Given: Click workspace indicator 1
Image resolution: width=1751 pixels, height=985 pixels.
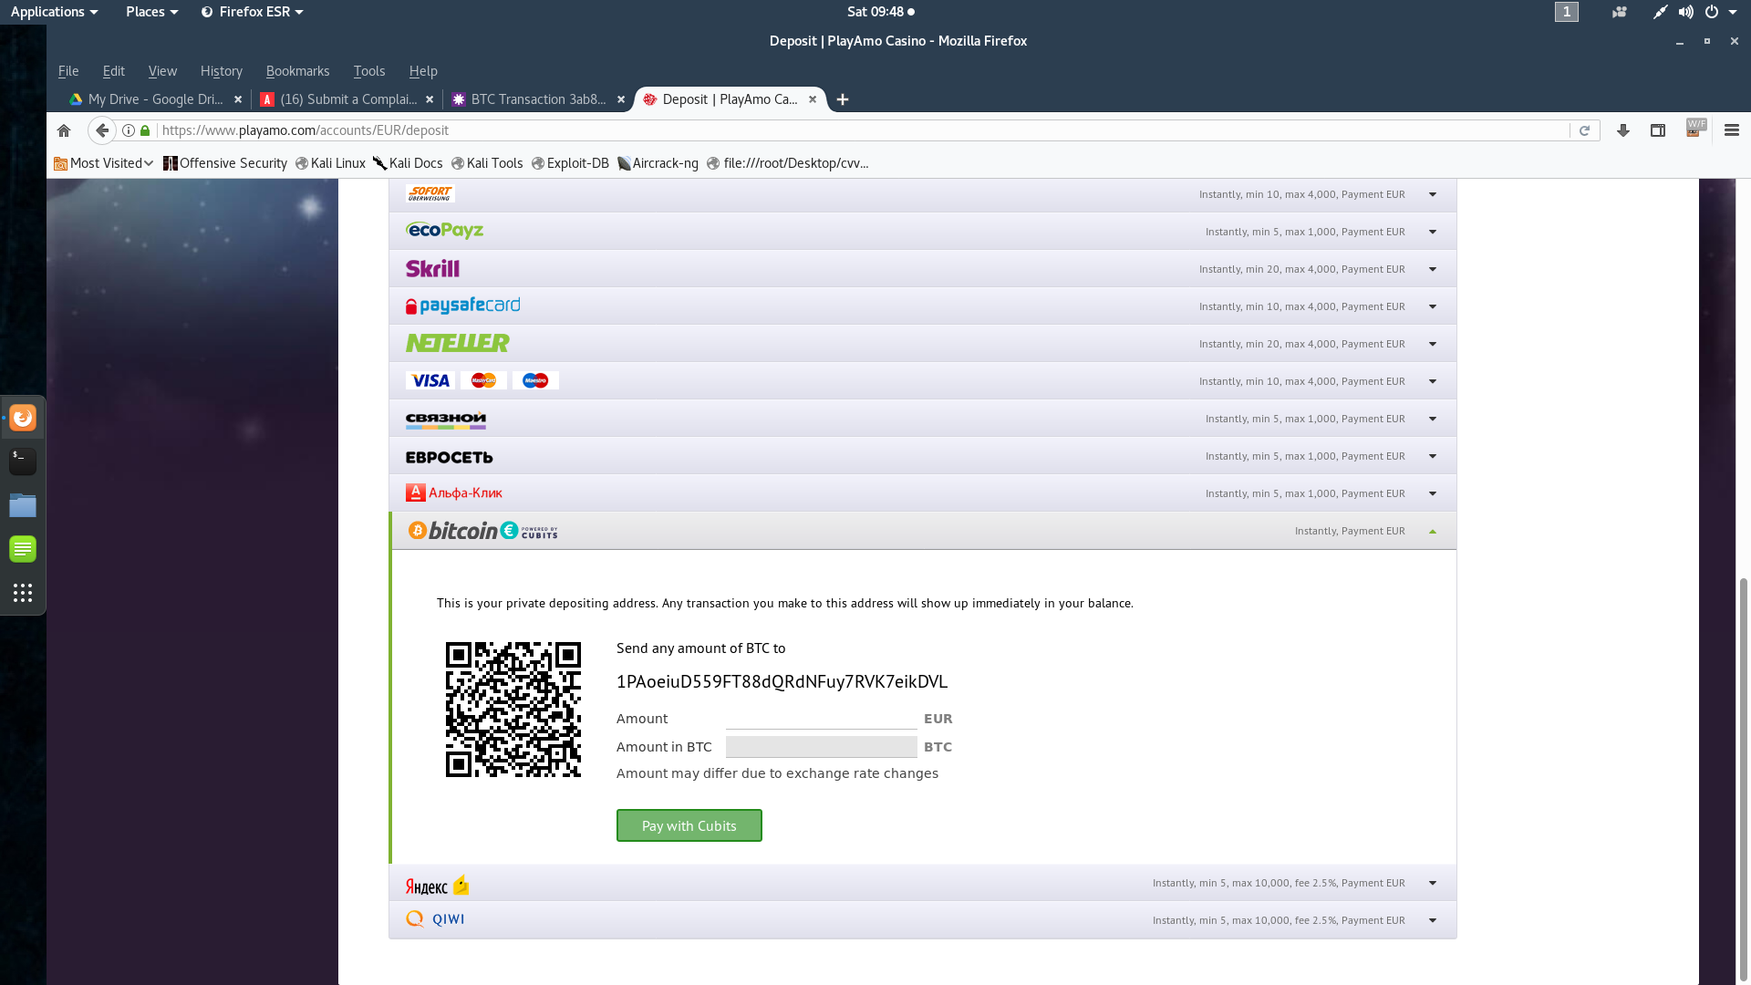Looking at the screenshot, I should tap(1567, 12).
